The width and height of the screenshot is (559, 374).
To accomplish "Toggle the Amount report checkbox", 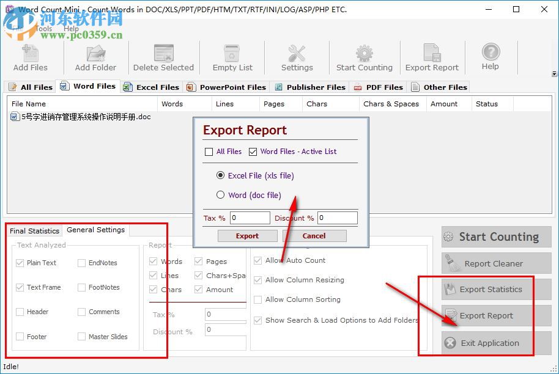I will (x=199, y=290).
